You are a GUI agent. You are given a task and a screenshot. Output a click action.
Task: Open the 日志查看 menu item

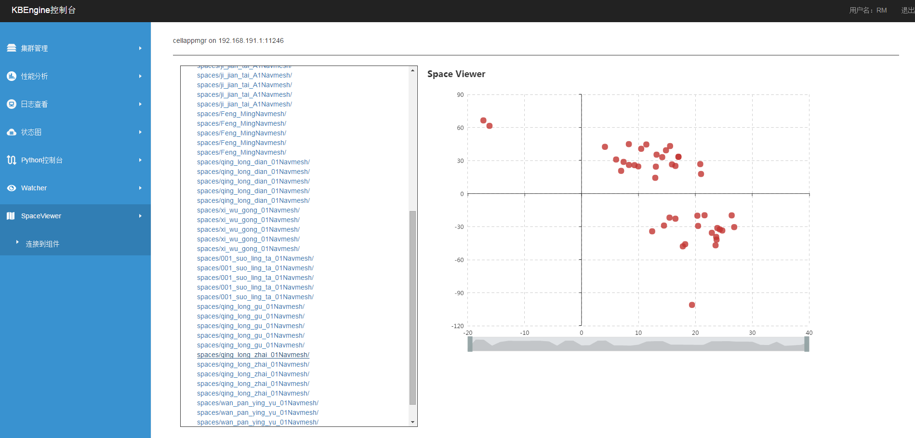(75, 104)
